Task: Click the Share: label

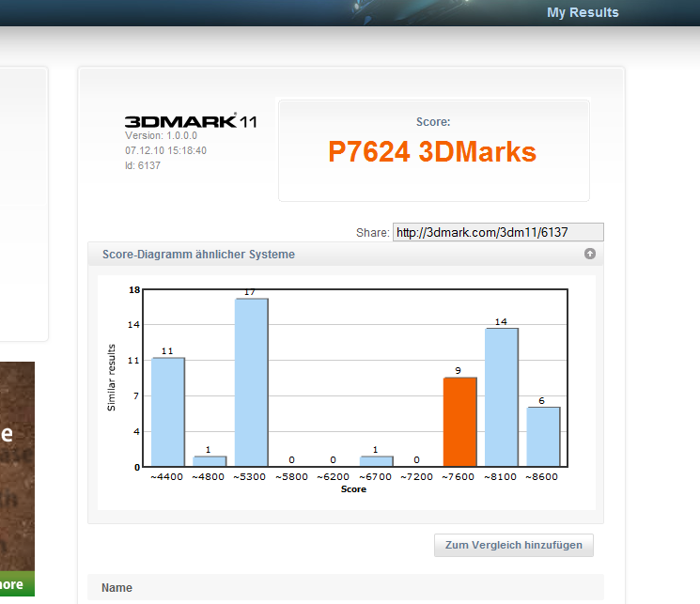Action: pos(373,233)
